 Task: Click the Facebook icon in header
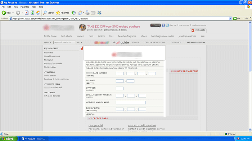(x=163, y=25)
